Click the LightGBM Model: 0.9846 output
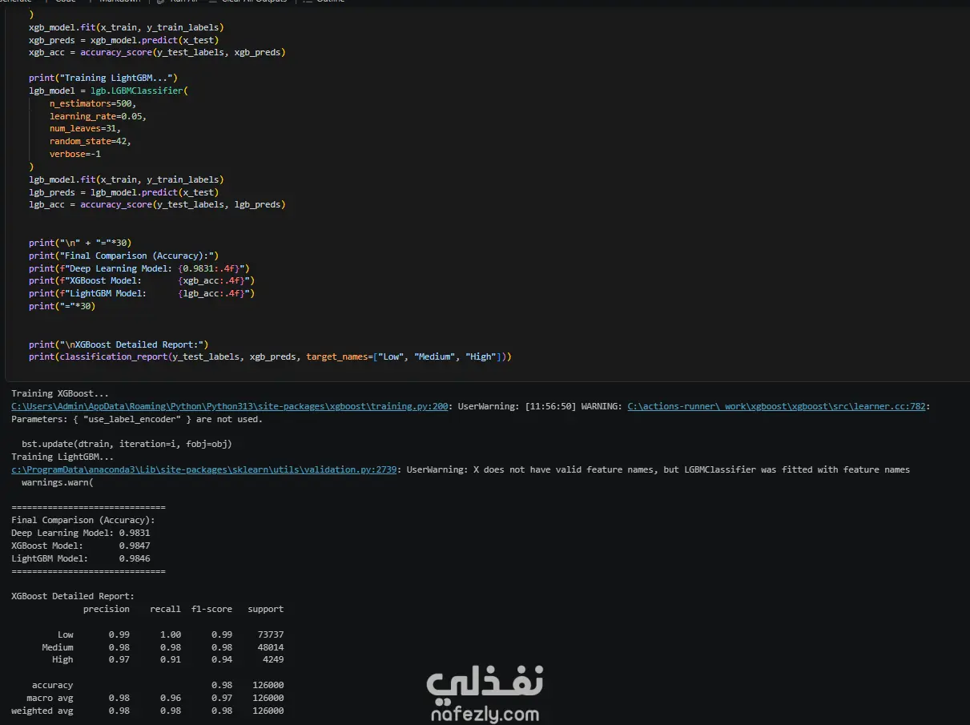This screenshot has height=725, width=970. coord(81,558)
